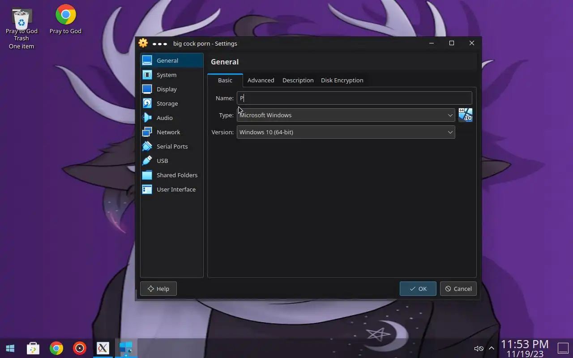Viewport: 573px width, 358px height.
Task: Open the Audio settings category
Action: (x=172, y=118)
